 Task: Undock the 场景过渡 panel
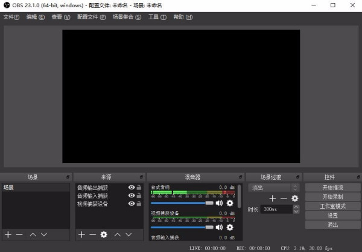tap(297, 177)
